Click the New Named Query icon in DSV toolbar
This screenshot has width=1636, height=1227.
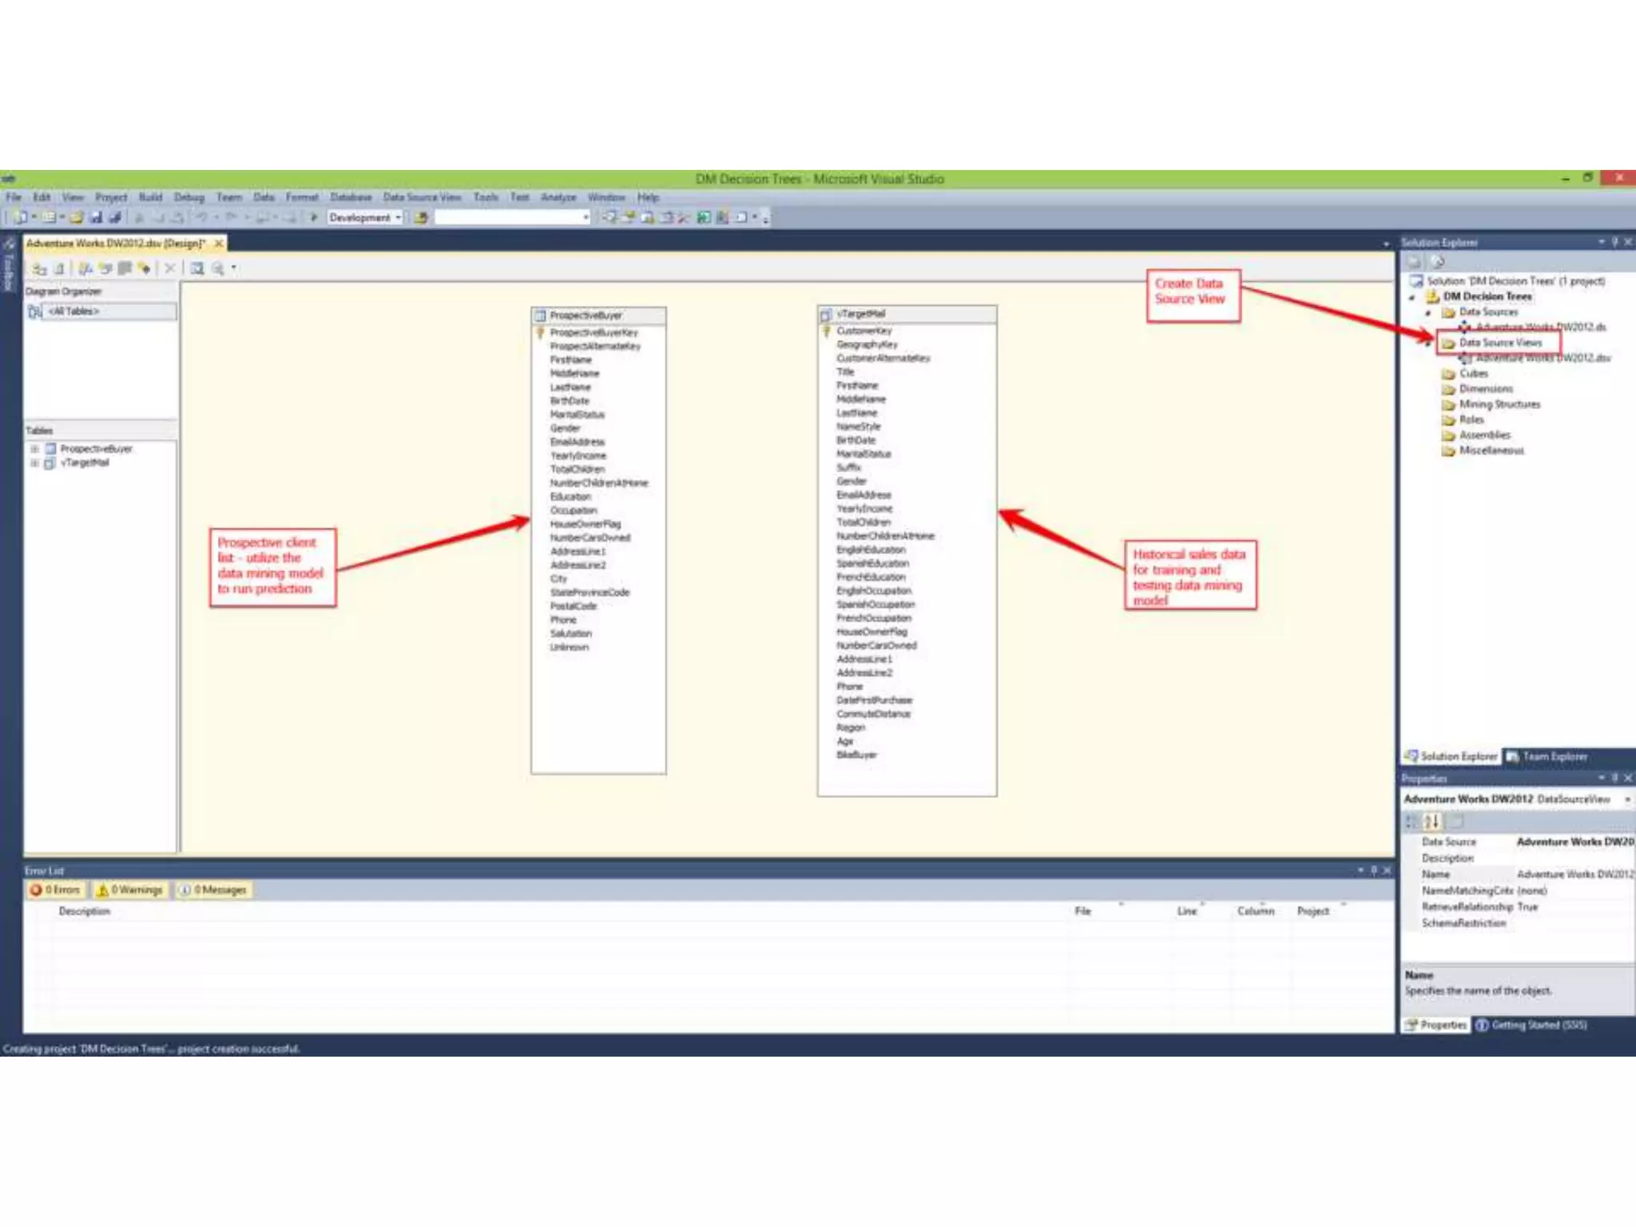point(105,268)
